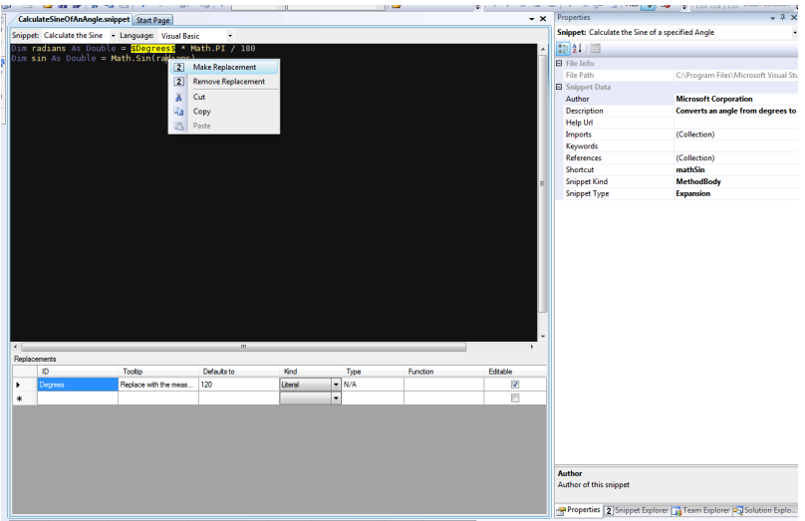Click the scissors Cut icon

[x=178, y=97]
